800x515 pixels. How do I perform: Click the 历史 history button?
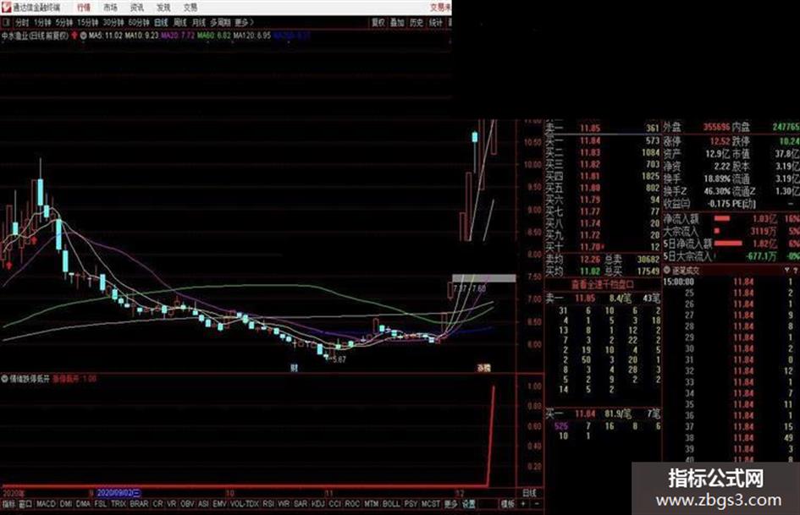(417, 23)
